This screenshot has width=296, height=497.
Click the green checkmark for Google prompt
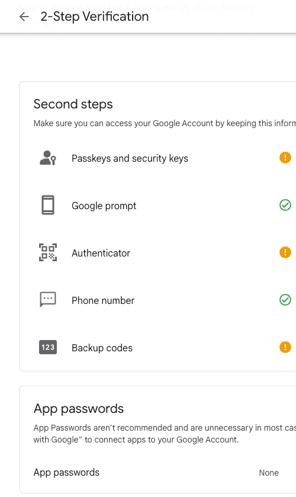pyautogui.click(x=285, y=205)
